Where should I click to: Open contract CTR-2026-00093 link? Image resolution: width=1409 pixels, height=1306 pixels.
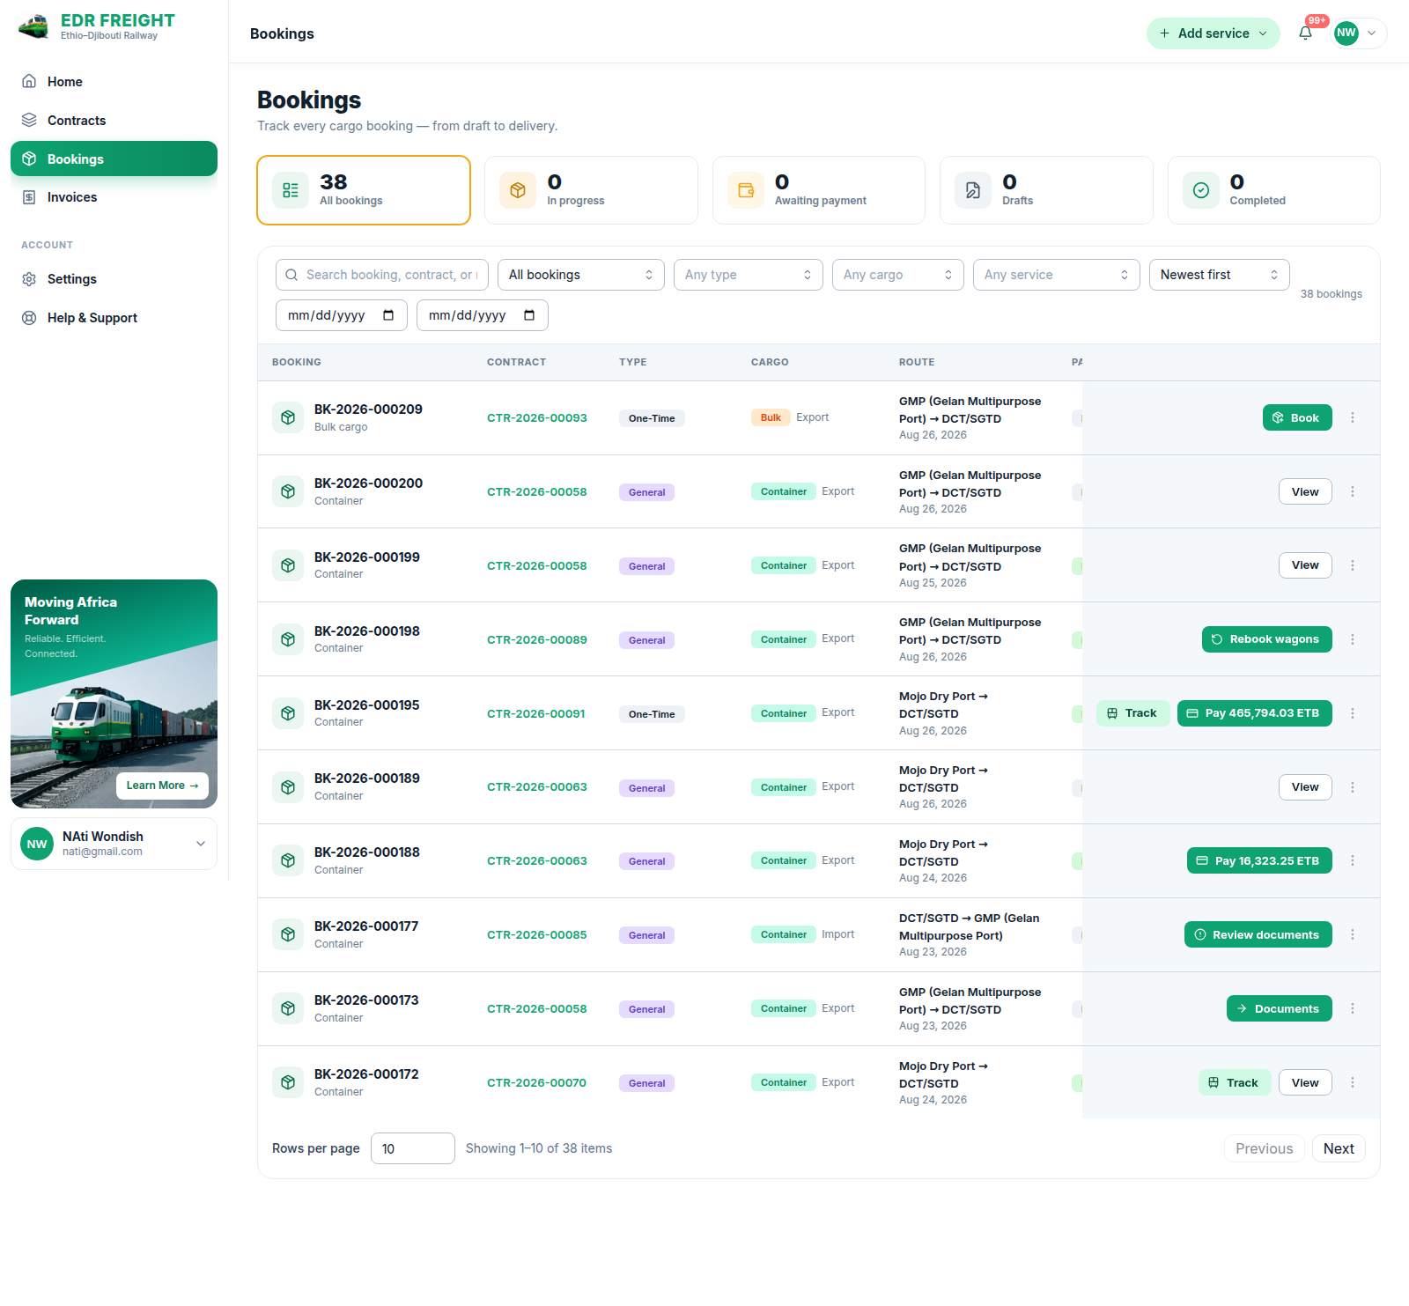pos(537,418)
